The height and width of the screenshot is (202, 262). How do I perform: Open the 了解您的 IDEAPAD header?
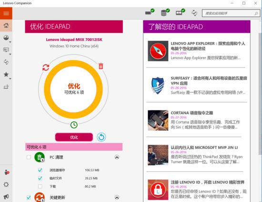click(x=197, y=27)
